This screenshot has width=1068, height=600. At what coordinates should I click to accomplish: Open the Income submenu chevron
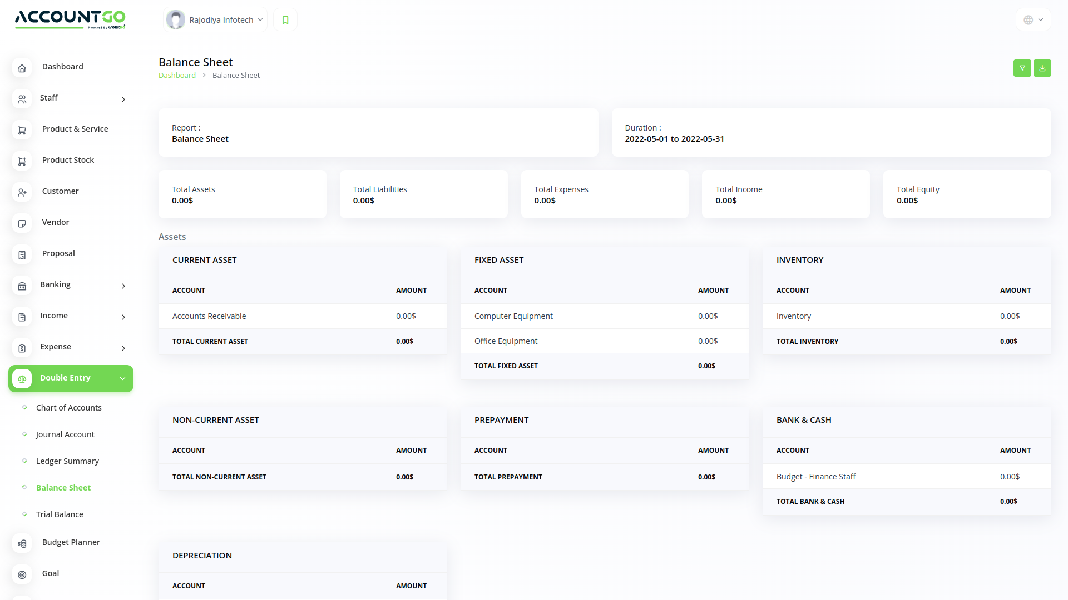click(x=123, y=317)
